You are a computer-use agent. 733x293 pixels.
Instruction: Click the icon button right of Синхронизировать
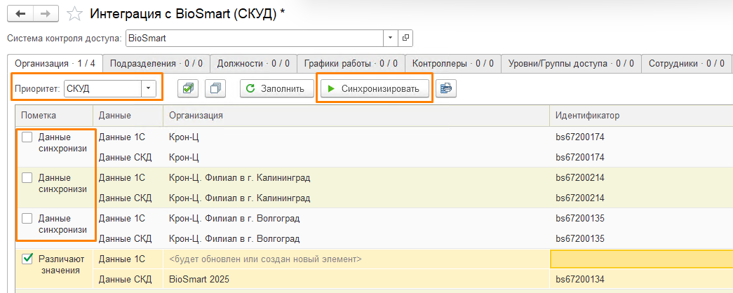pyautogui.click(x=445, y=88)
